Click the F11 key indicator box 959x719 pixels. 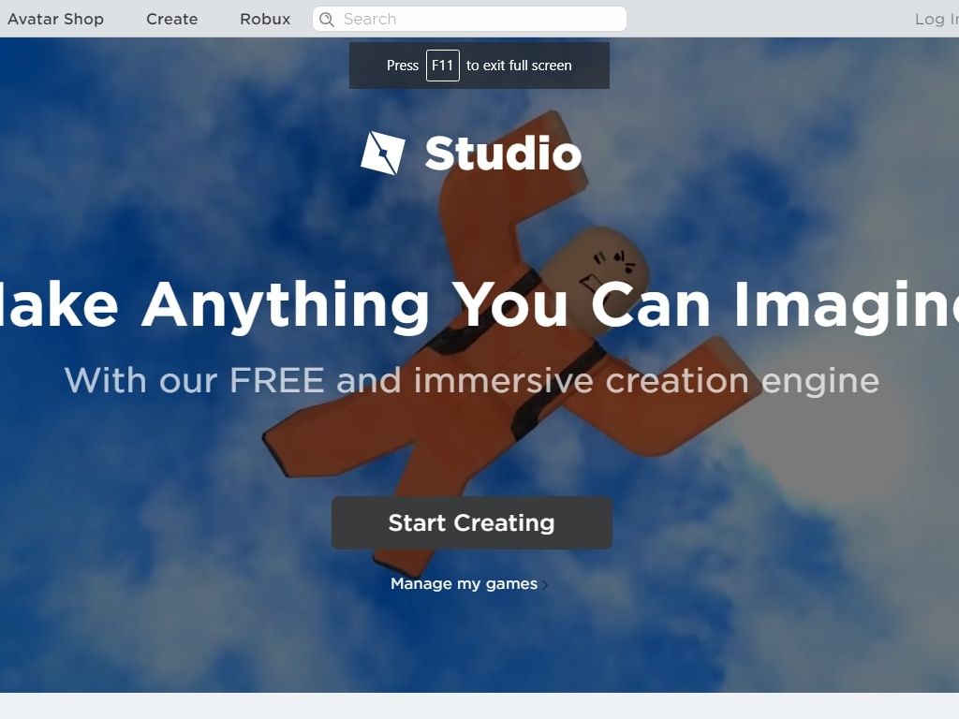pos(443,66)
